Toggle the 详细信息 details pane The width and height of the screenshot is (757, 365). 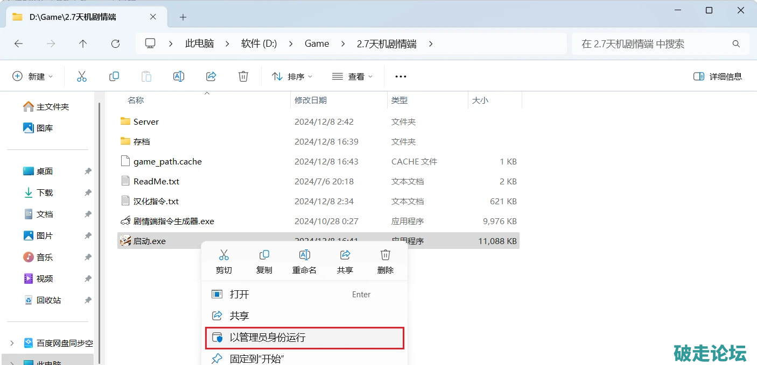click(x=718, y=76)
